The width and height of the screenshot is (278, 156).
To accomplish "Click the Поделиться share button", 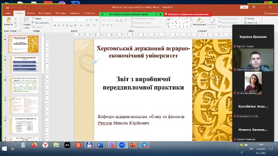I will [x=271, y=13].
